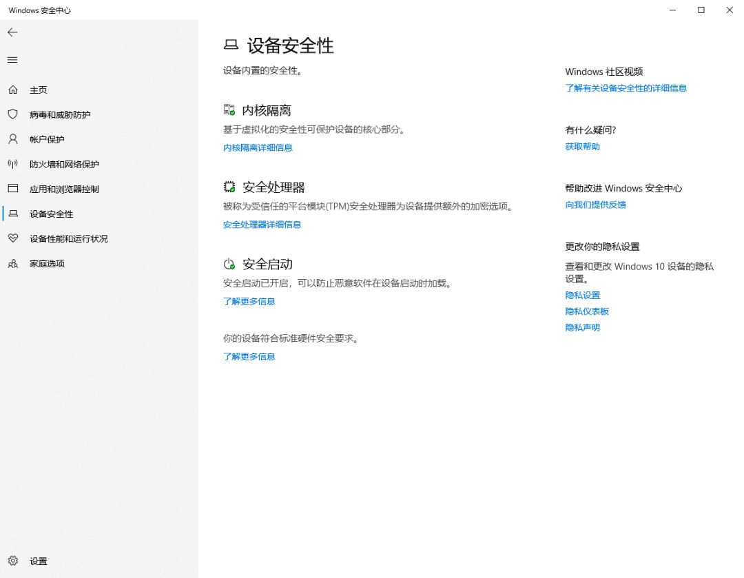The image size is (744, 578).
Task: Click the heart icon for device health
Action: pyautogui.click(x=13, y=238)
